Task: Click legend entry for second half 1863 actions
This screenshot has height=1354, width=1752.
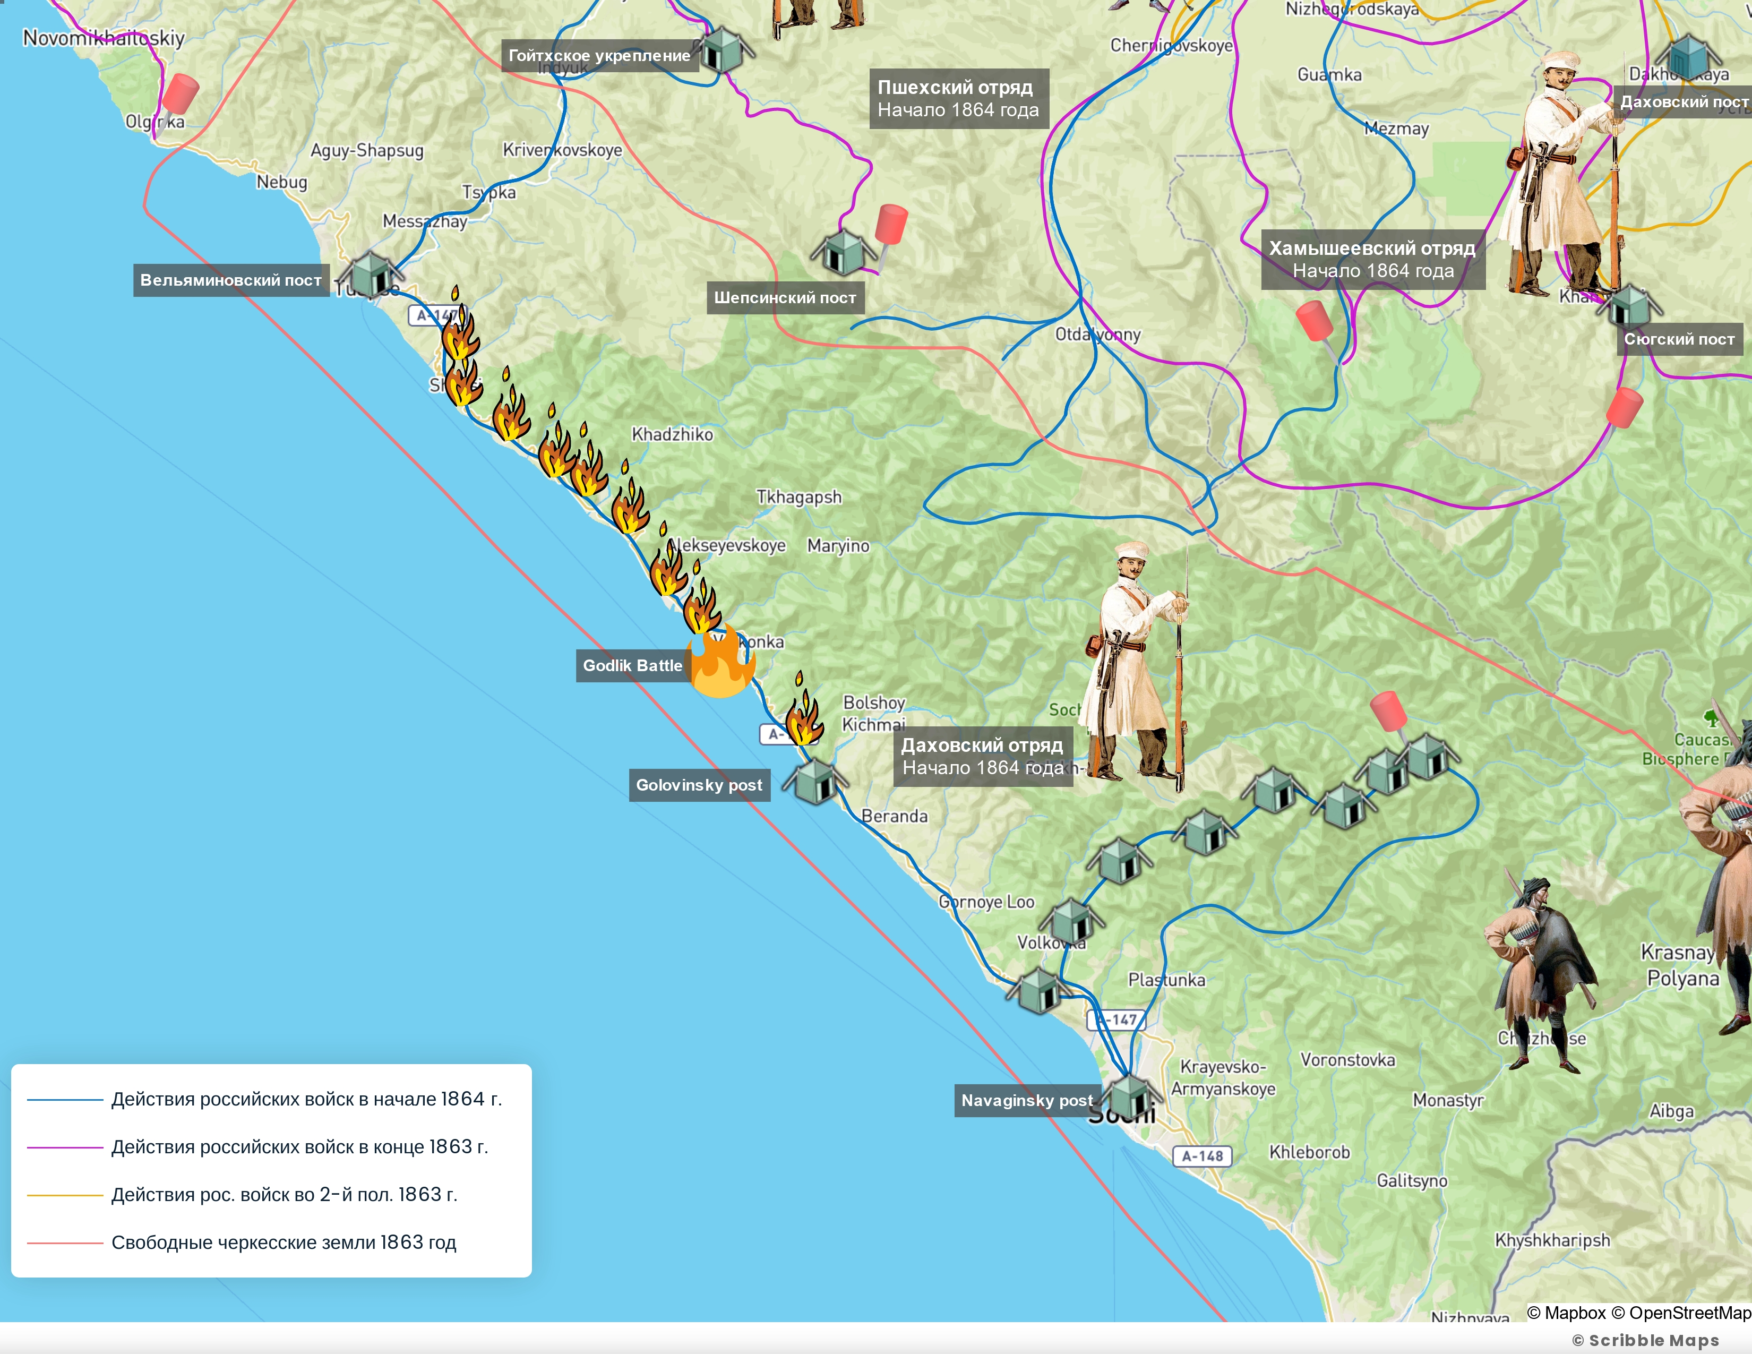Action: pos(242,1195)
